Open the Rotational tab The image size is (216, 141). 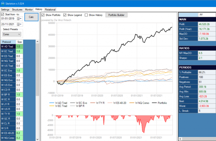point(51,9)
